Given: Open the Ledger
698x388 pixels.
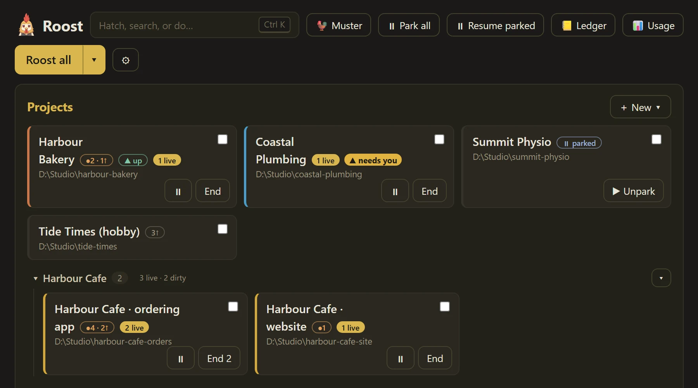Looking at the screenshot, I should 583,25.
